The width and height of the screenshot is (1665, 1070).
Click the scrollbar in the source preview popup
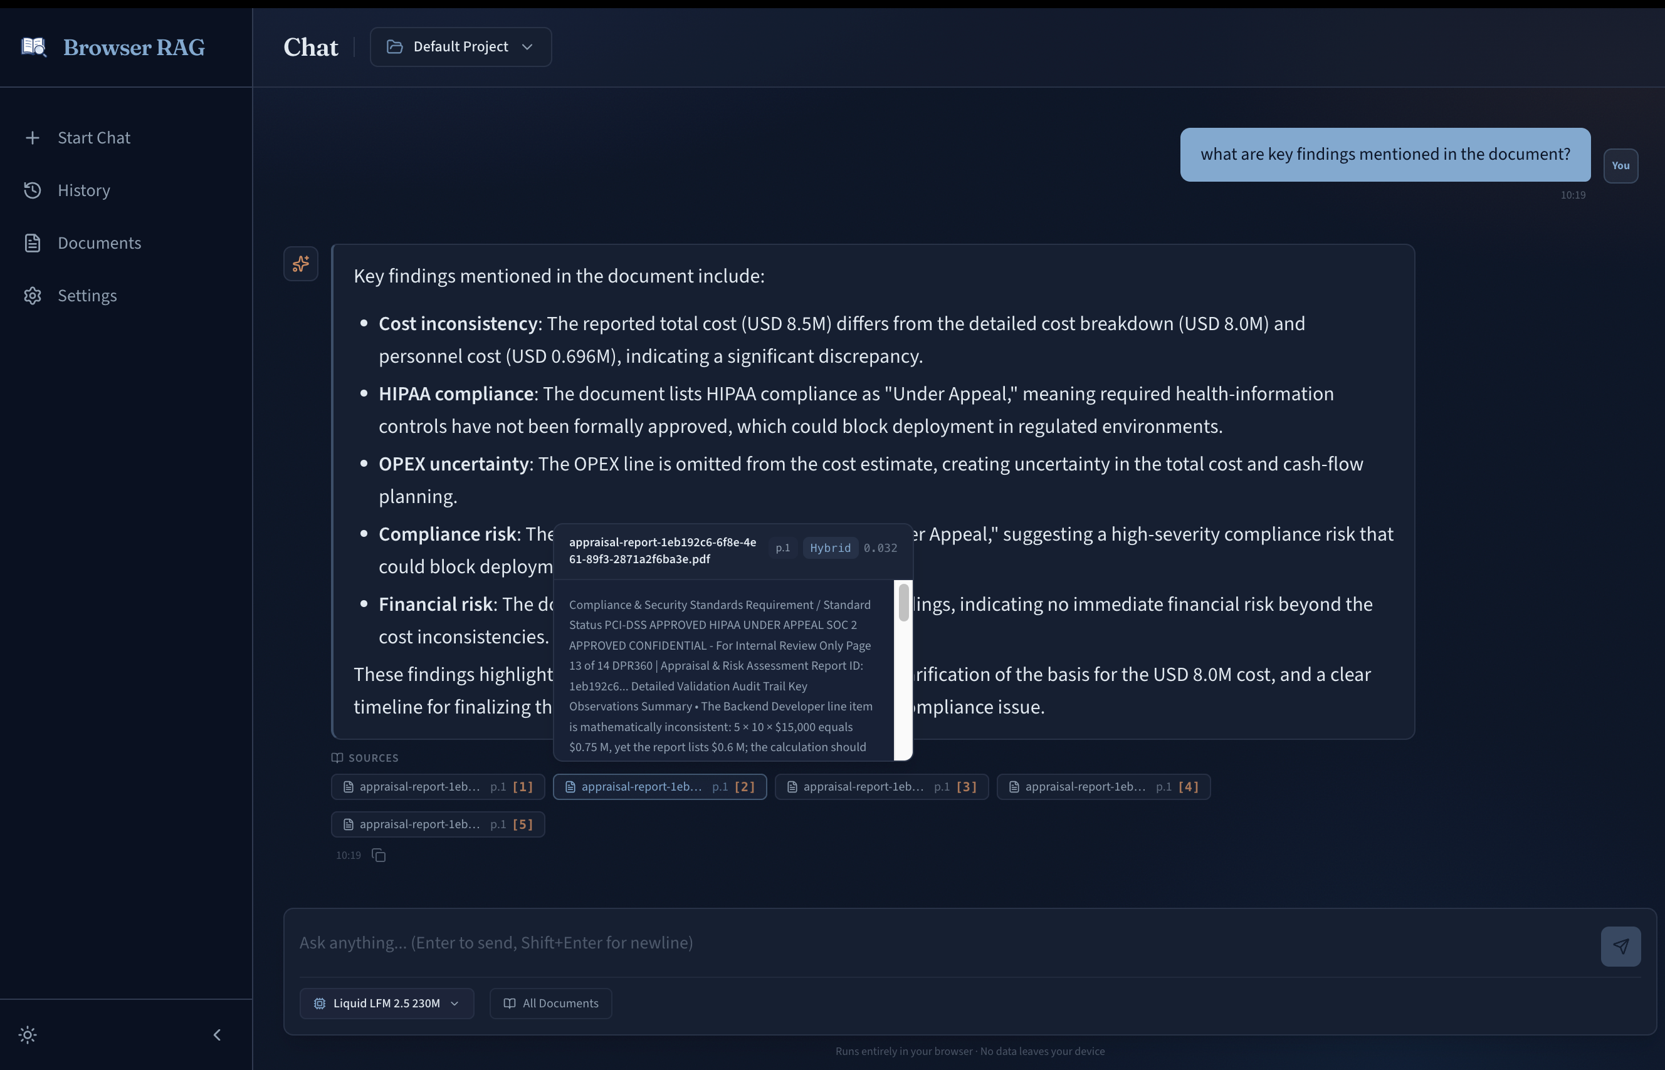tap(903, 603)
